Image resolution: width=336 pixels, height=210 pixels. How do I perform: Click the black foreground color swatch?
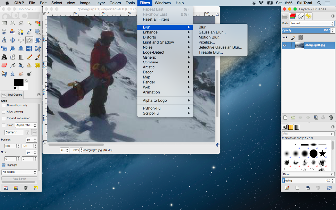(19, 82)
